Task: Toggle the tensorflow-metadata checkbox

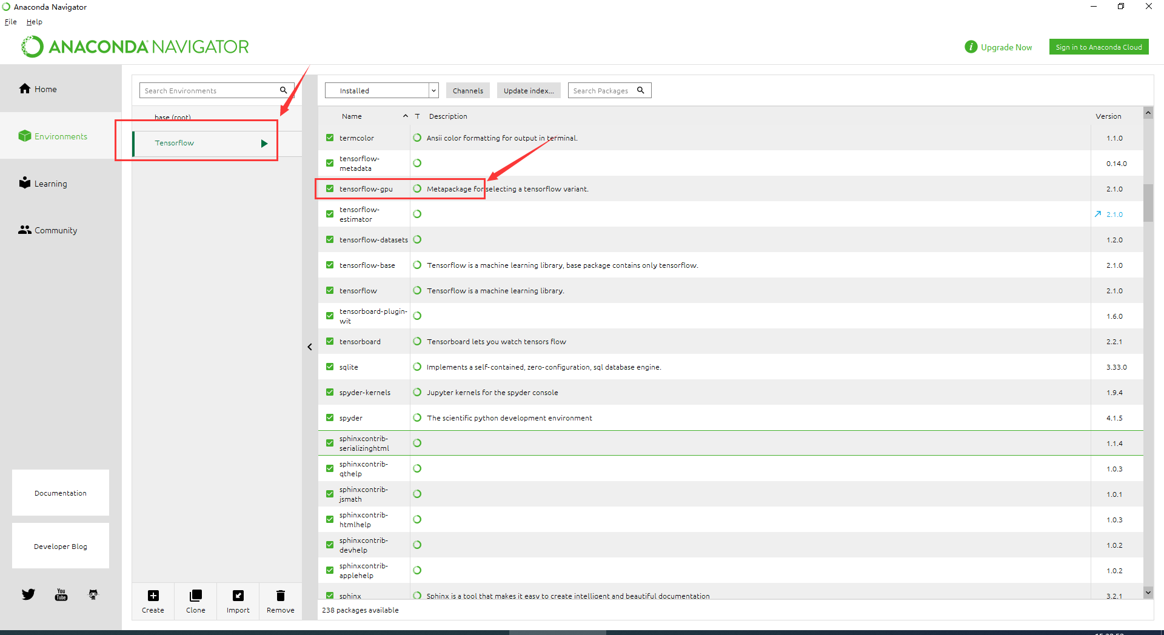Action: click(x=330, y=163)
